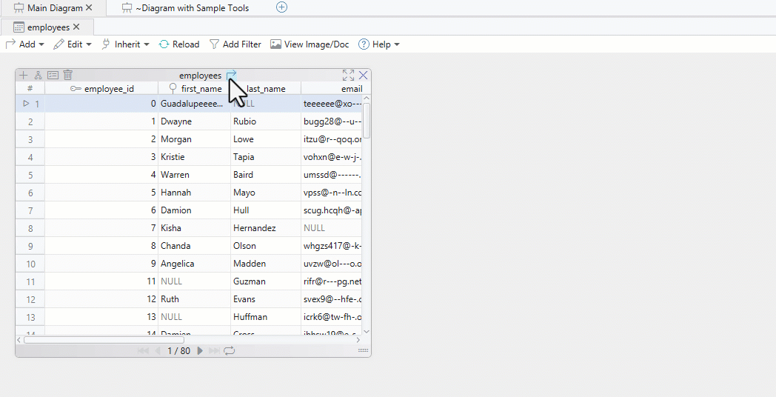Select the Dwayne cell

point(195,121)
